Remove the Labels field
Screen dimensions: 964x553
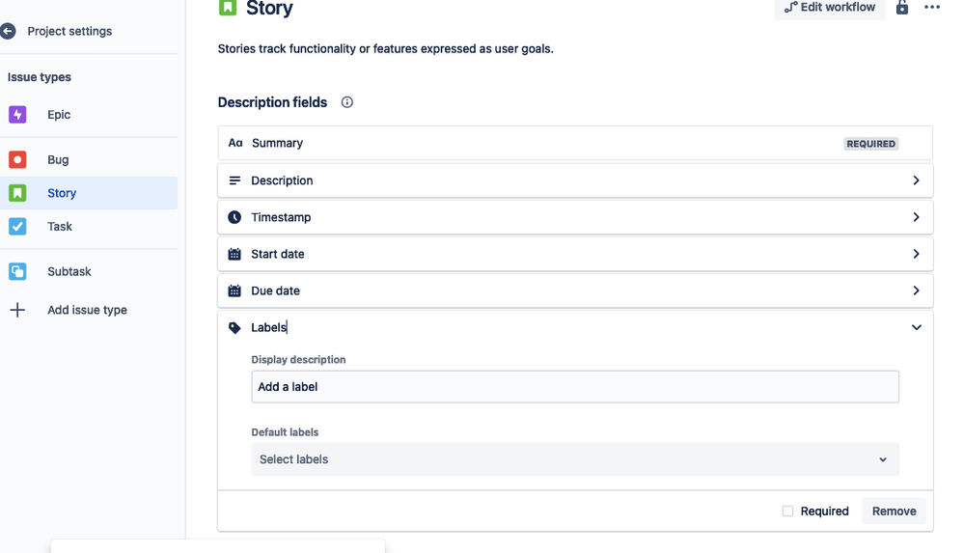tap(894, 512)
